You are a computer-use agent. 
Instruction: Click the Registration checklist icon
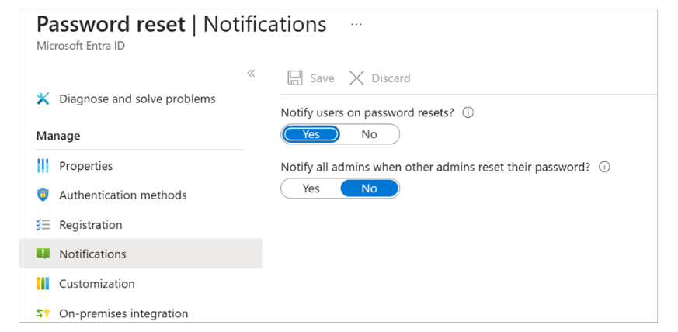pos(43,225)
